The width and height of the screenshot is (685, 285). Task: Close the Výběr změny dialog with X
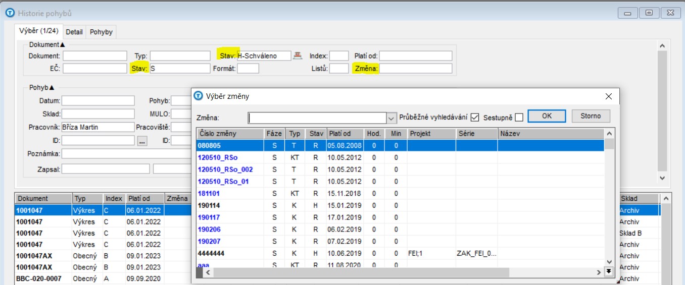[x=609, y=96]
